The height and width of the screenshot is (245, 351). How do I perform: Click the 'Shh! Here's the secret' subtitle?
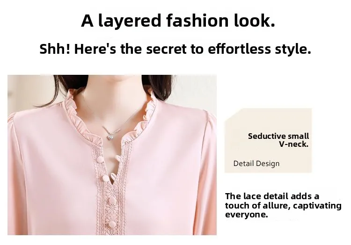pos(175,49)
